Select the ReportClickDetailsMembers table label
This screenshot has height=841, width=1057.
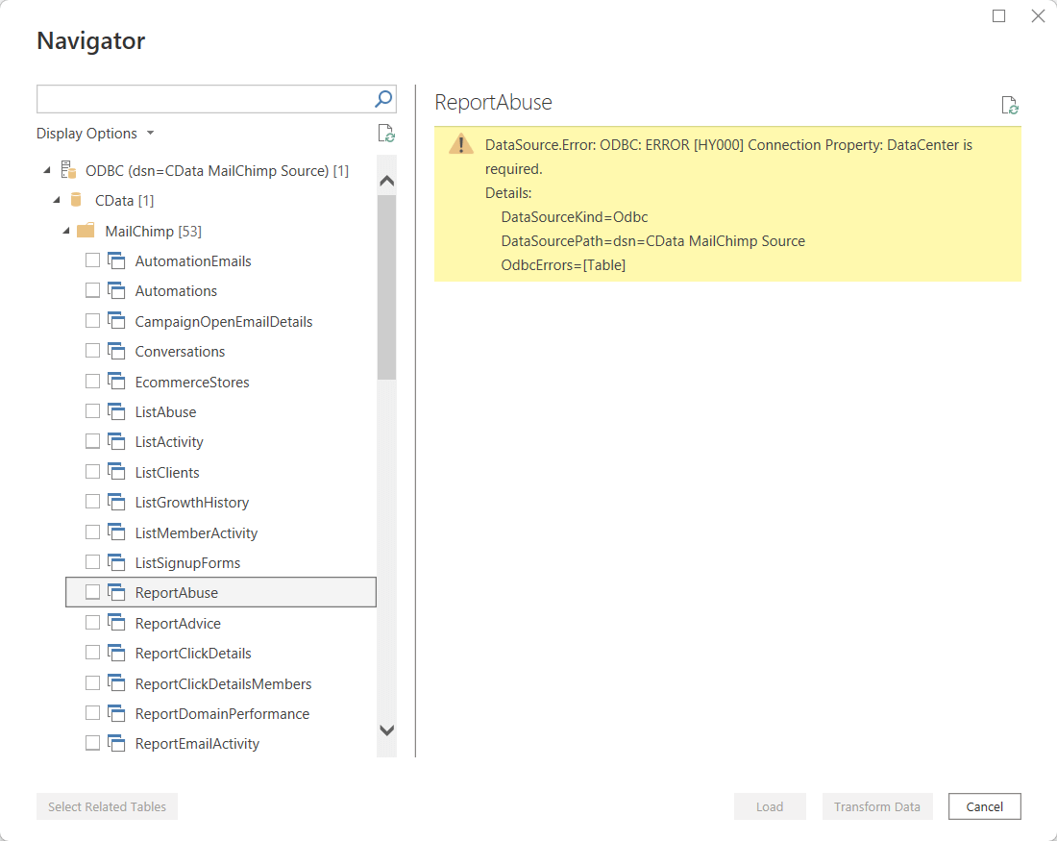tap(223, 684)
